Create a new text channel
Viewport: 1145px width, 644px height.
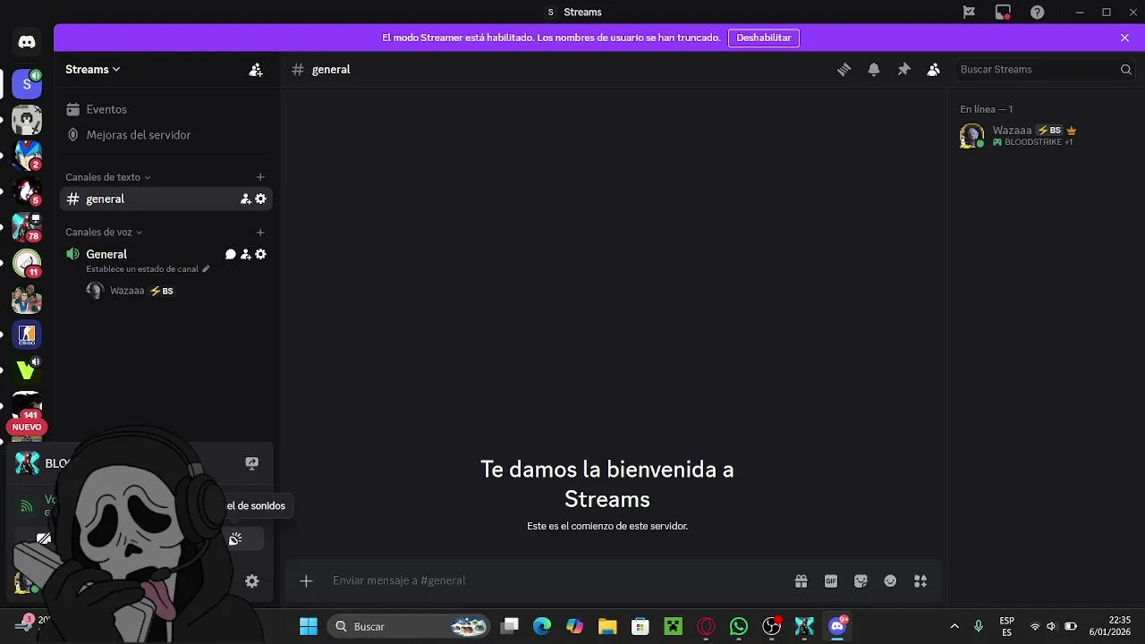click(260, 177)
